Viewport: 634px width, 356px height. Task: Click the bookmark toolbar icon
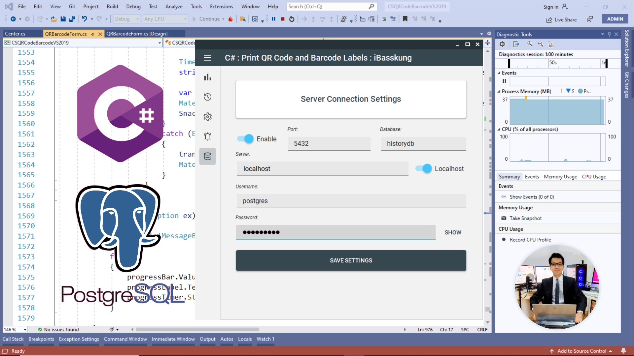click(405, 19)
